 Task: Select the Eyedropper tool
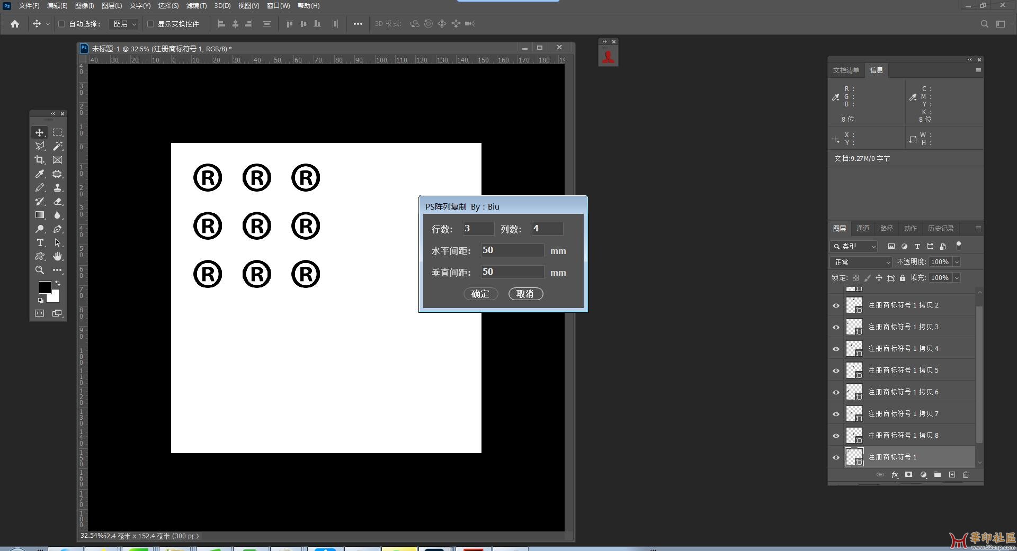pyautogui.click(x=40, y=174)
